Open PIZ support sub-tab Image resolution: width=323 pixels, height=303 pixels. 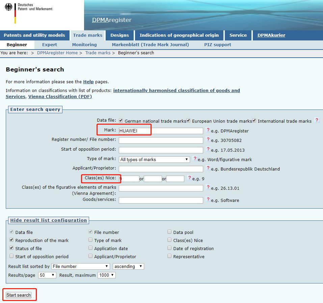pos(218,45)
